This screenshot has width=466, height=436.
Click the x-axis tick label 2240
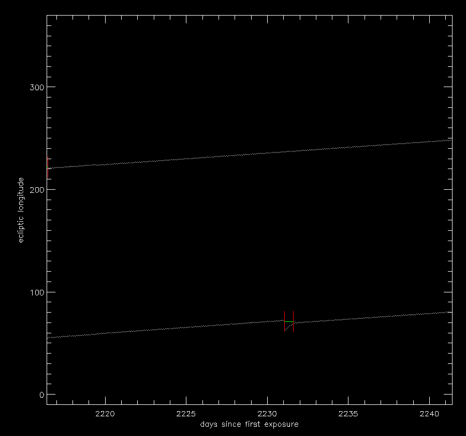(429, 414)
